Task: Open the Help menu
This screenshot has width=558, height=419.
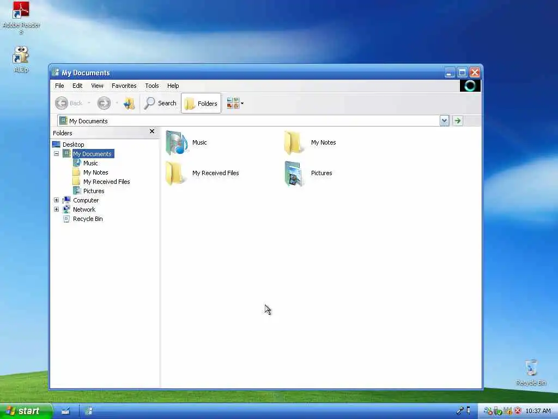Action: pyautogui.click(x=173, y=86)
